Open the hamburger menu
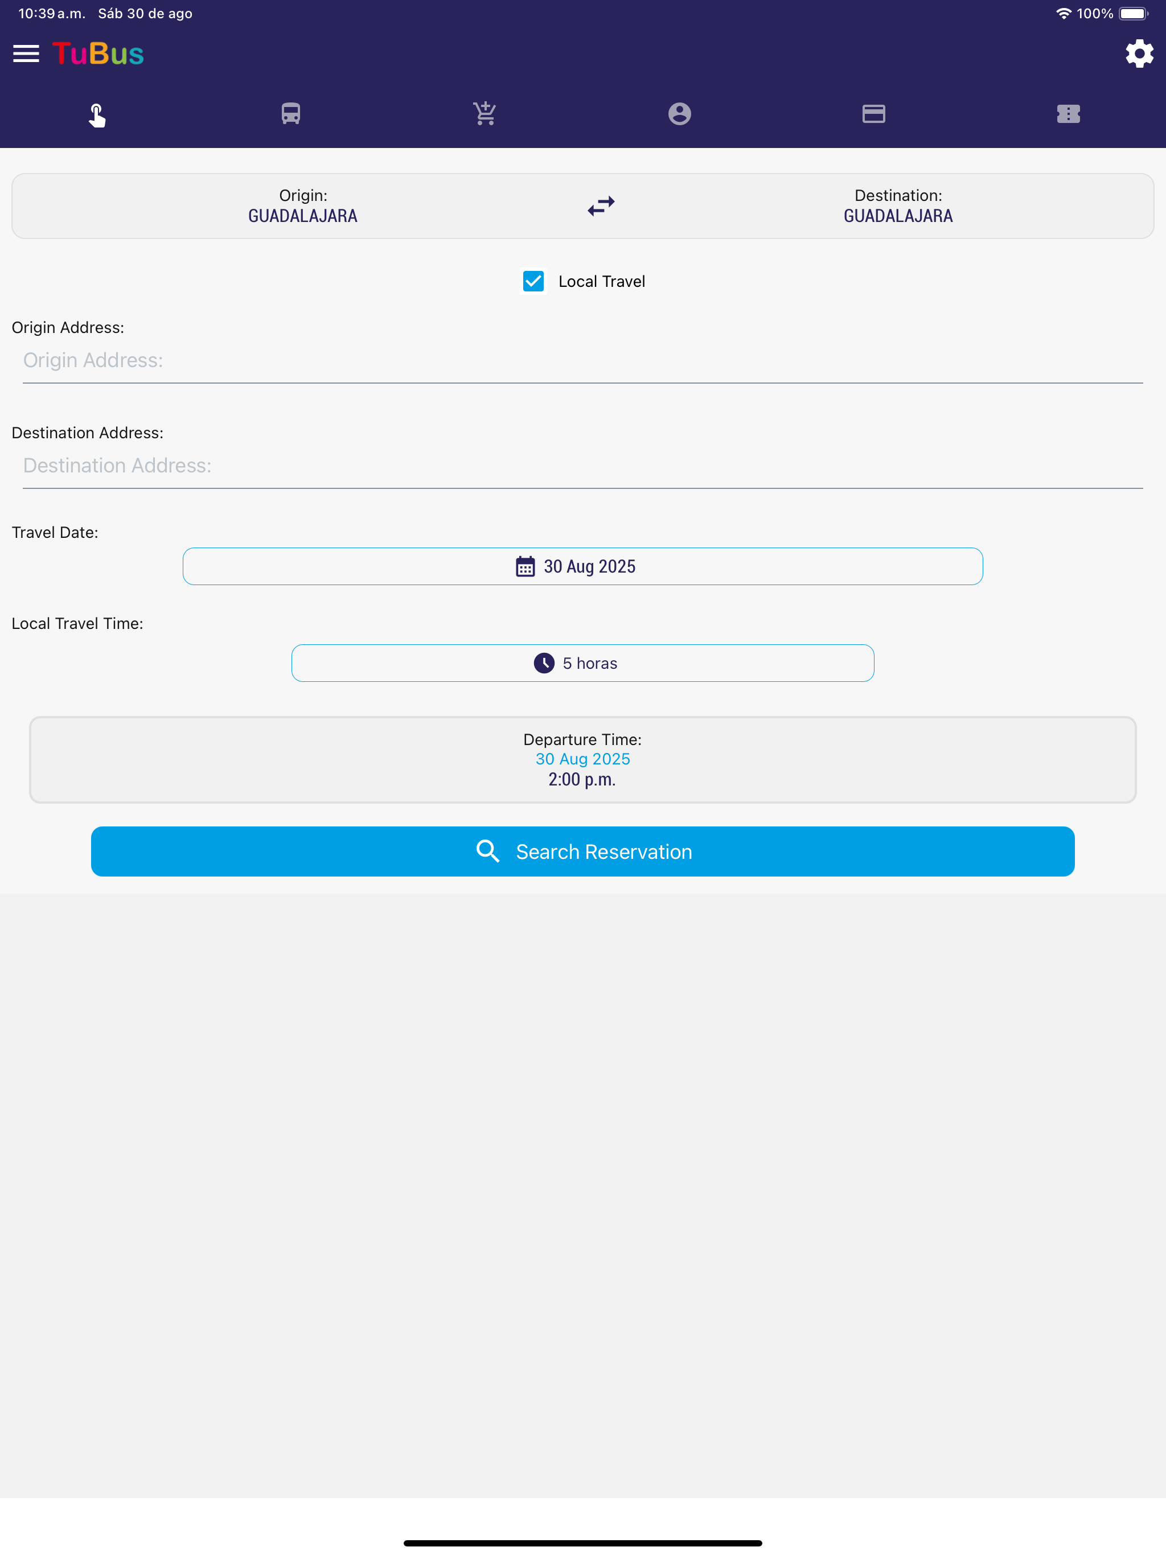 point(26,54)
